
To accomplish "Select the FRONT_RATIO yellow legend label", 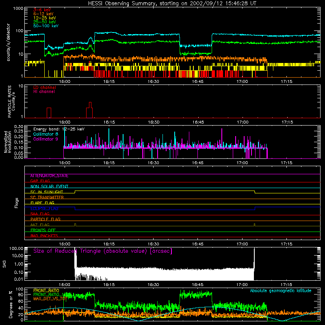I will (x=46, y=291).
